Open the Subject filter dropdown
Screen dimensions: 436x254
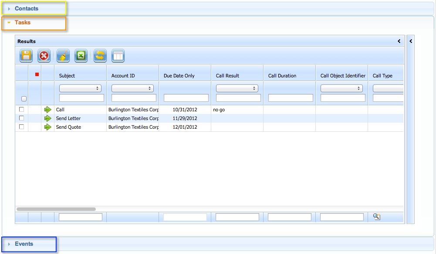[80, 88]
